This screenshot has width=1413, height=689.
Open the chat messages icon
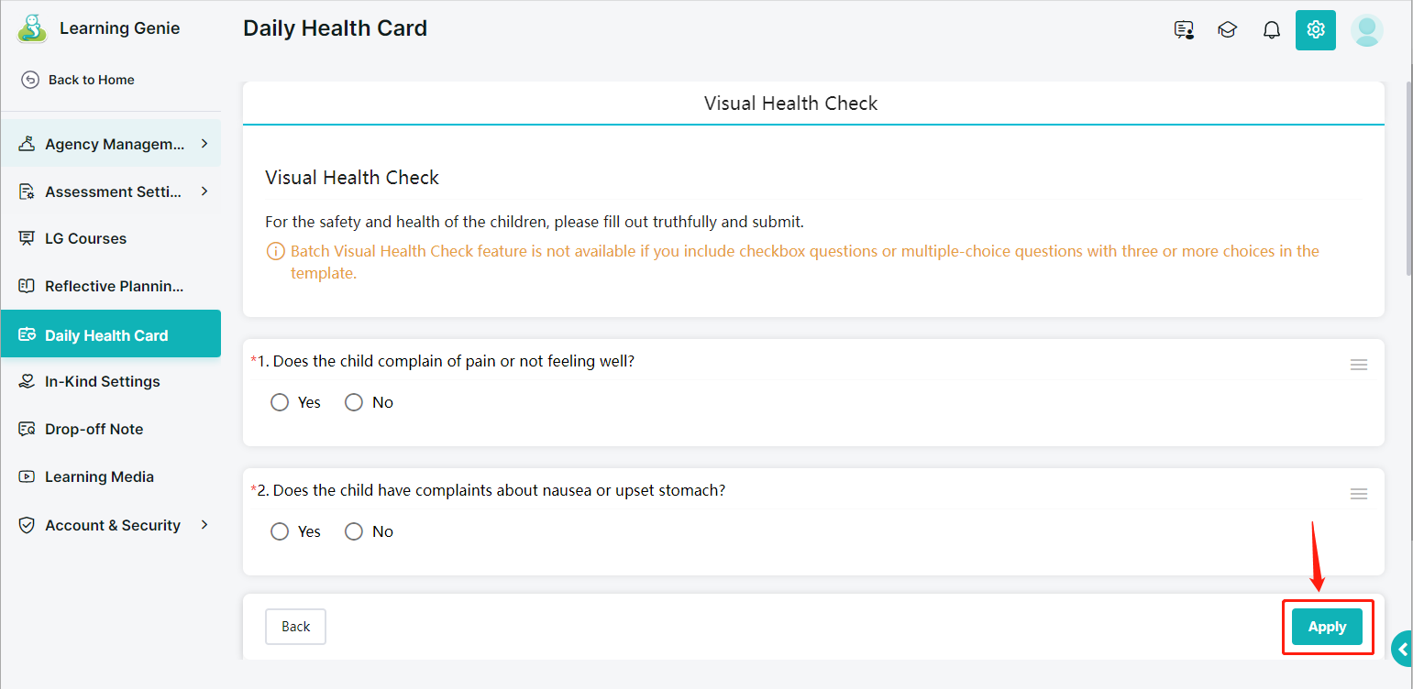[x=1184, y=30]
